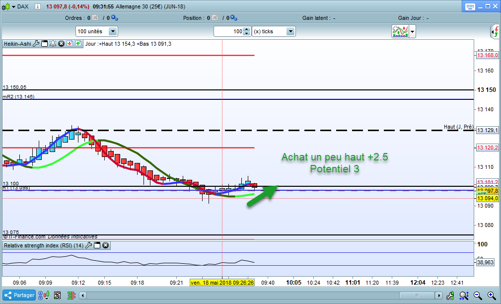The width and height of the screenshot is (501, 304).
Task: Click the Partager share button
Action: [19, 295]
